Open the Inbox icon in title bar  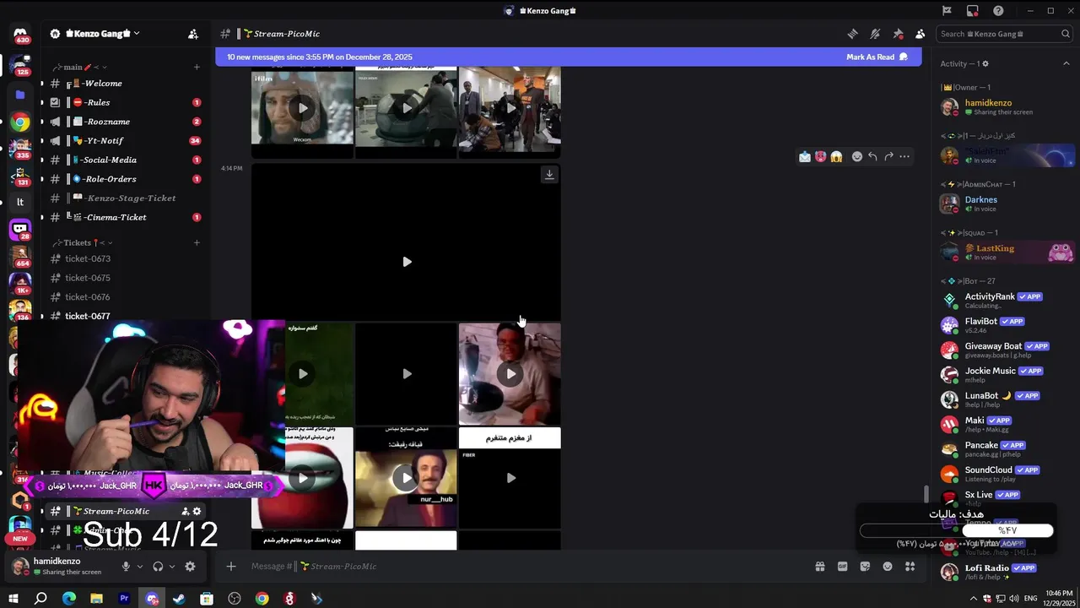tap(973, 11)
